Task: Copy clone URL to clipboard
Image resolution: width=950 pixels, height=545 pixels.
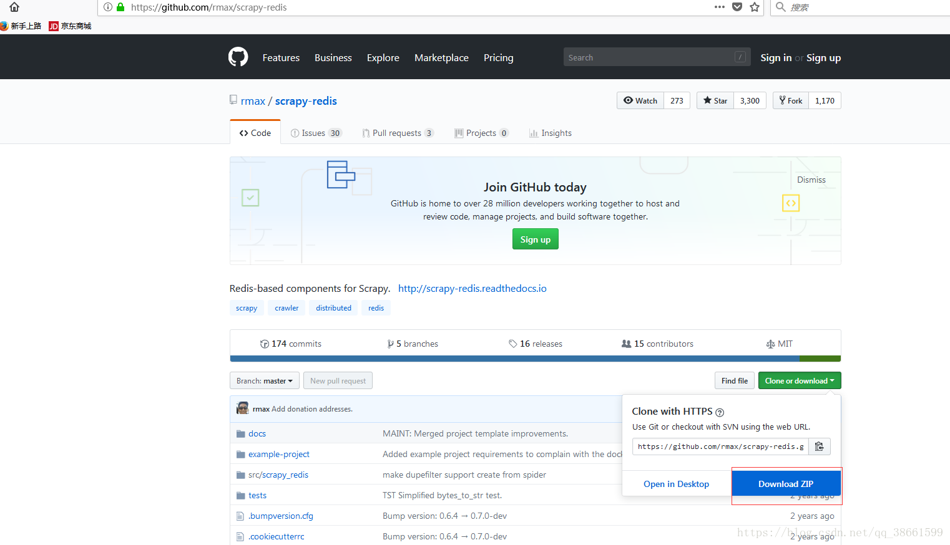Action: coord(820,446)
